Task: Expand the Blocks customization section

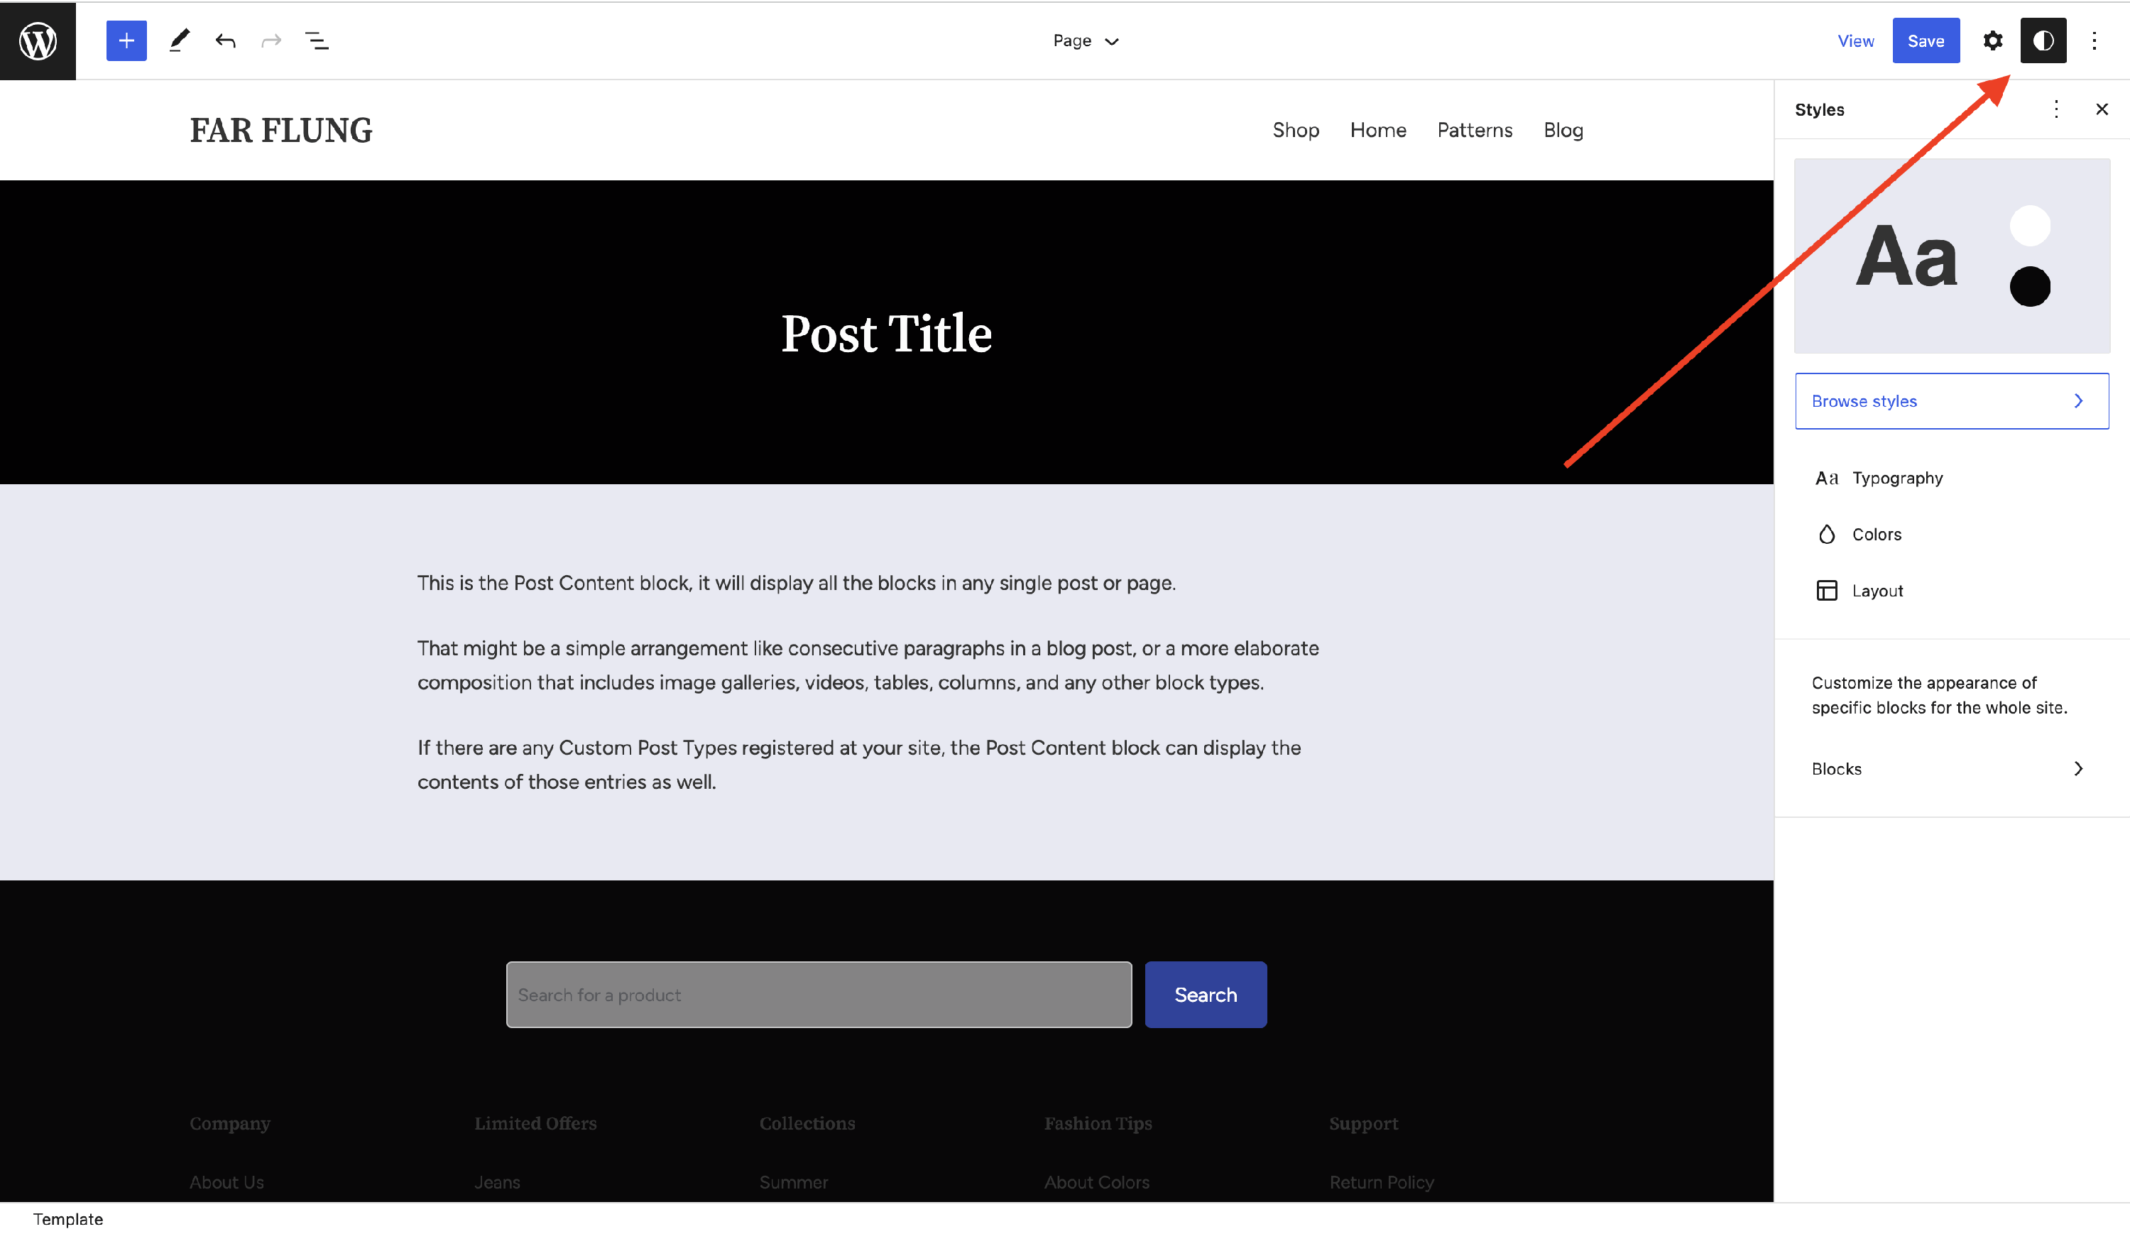Action: tap(1949, 768)
